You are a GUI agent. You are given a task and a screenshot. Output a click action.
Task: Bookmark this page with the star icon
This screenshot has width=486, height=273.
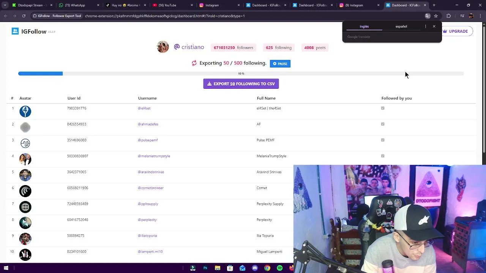(x=436, y=16)
